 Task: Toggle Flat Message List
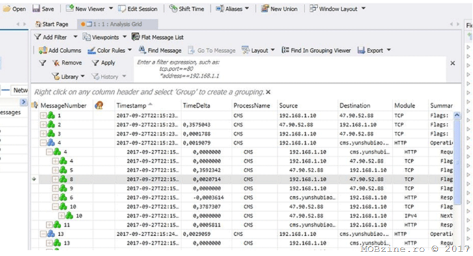pos(157,37)
